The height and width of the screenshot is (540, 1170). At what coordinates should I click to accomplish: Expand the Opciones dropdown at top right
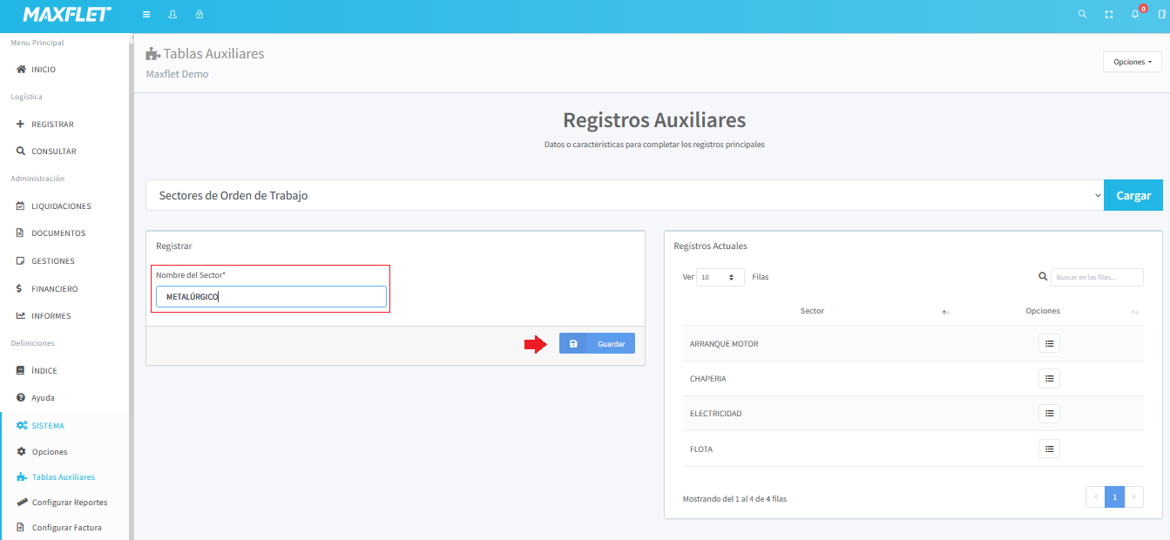(x=1132, y=62)
